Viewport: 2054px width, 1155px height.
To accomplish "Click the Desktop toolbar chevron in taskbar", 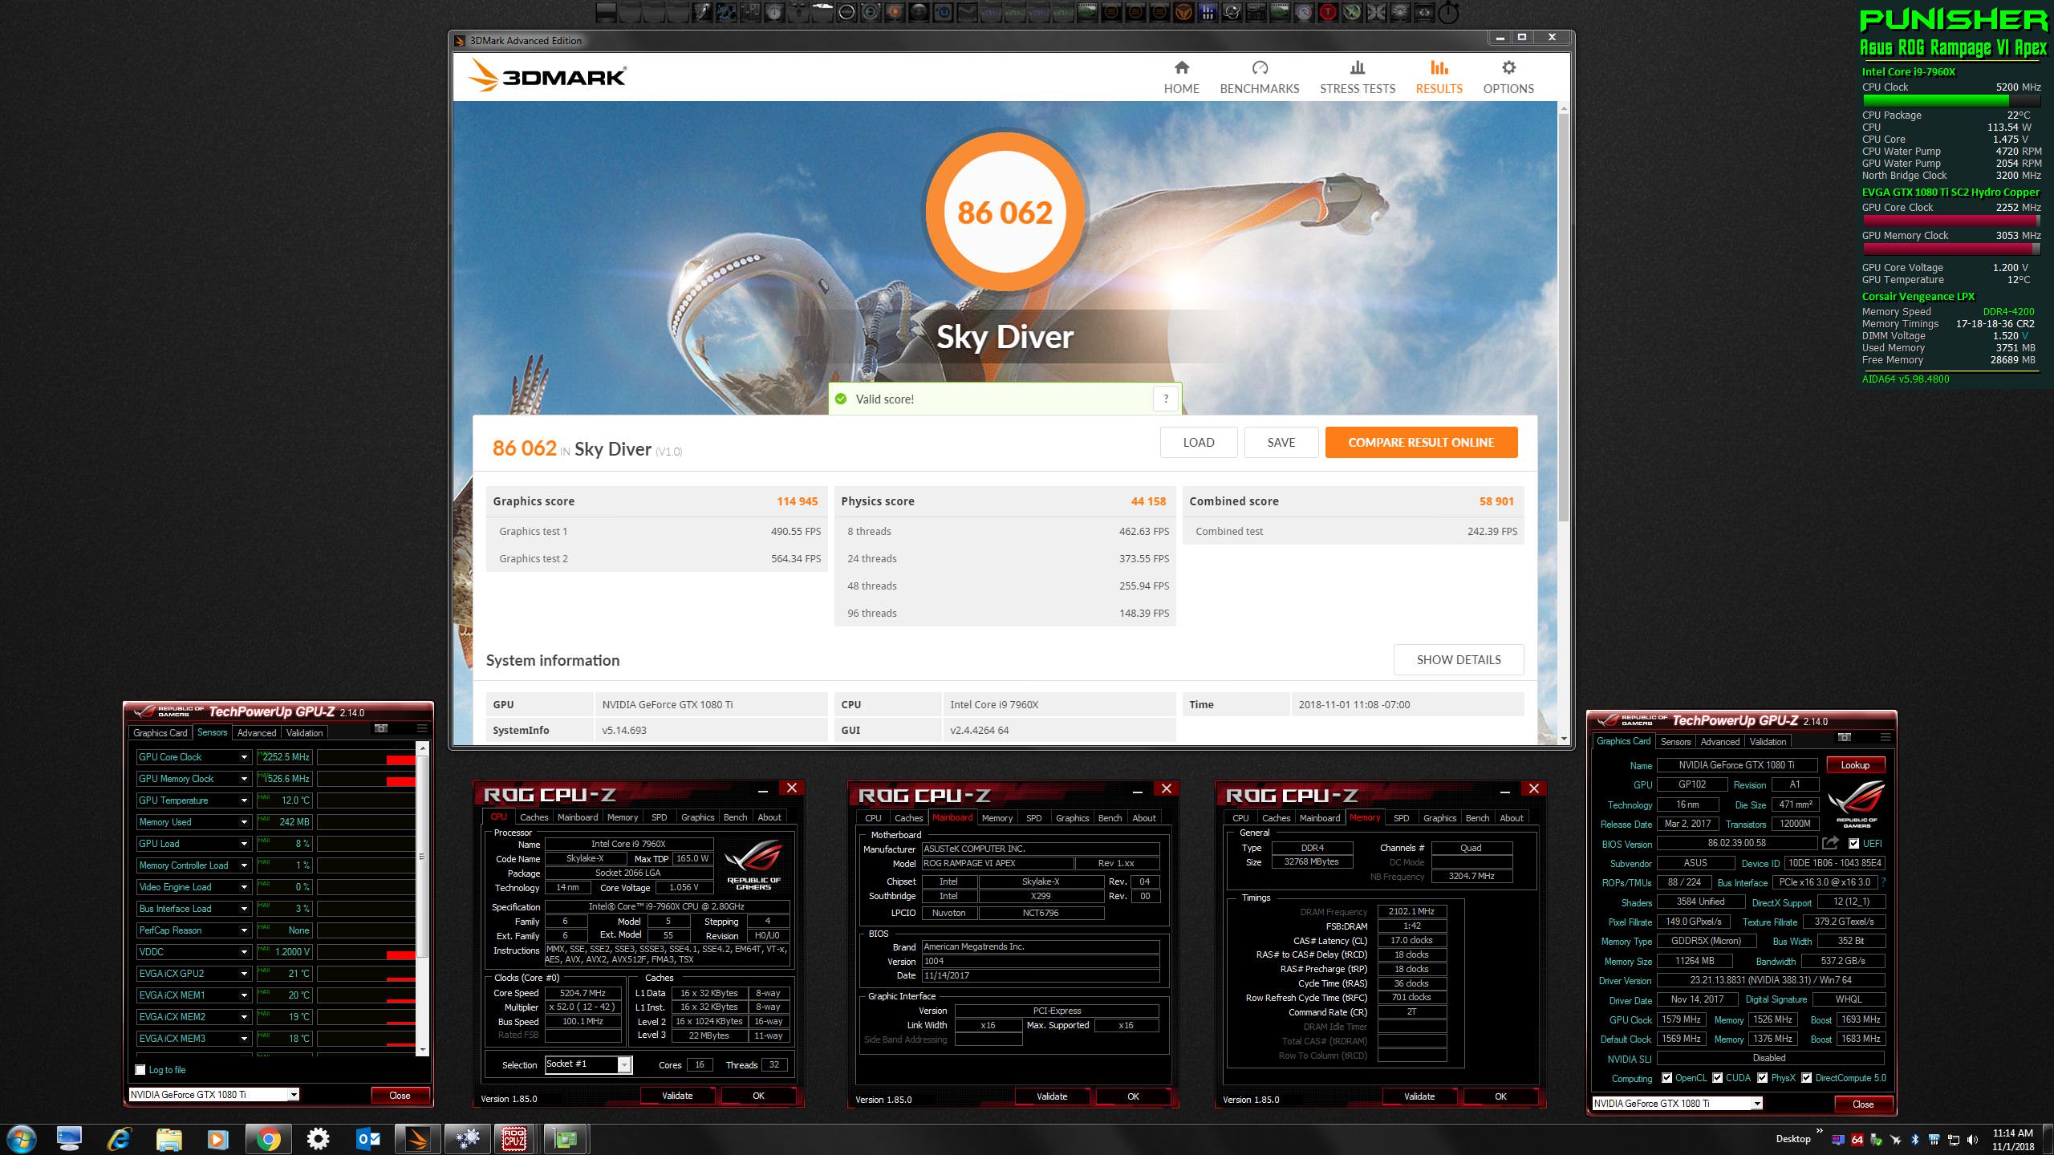I will tap(1819, 1132).
